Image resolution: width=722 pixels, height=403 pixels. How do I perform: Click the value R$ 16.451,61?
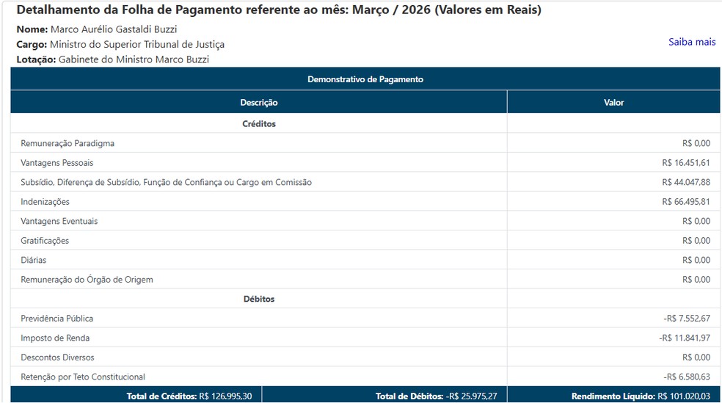(x=686, y=162)
